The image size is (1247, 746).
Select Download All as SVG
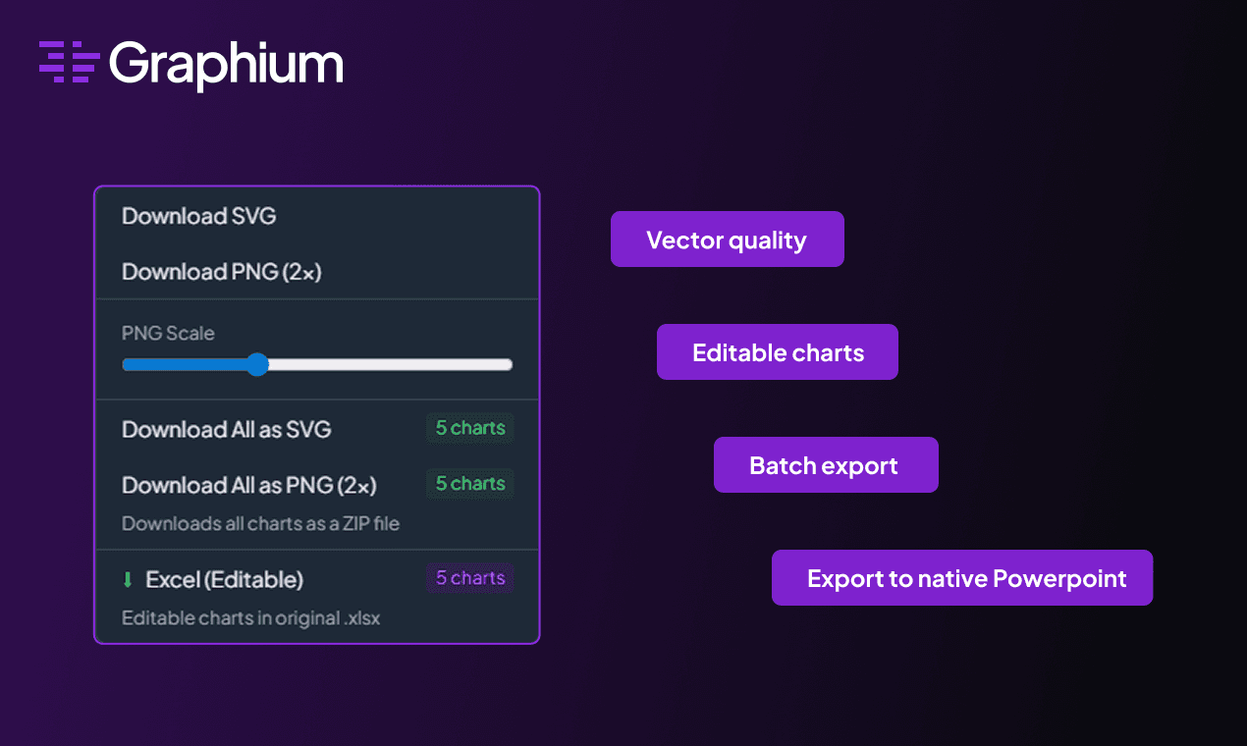226,429
